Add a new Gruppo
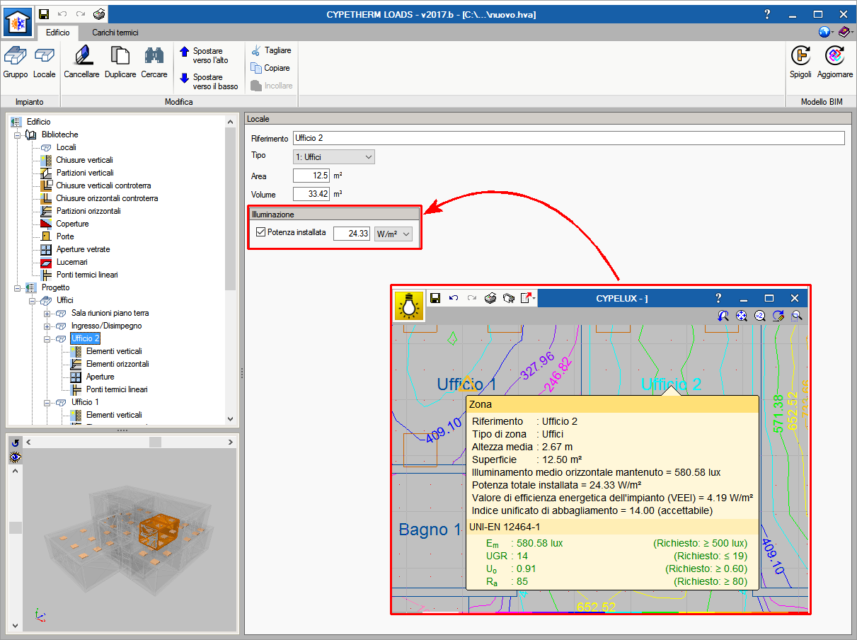The image size is (857, 640). click(16, 62)
